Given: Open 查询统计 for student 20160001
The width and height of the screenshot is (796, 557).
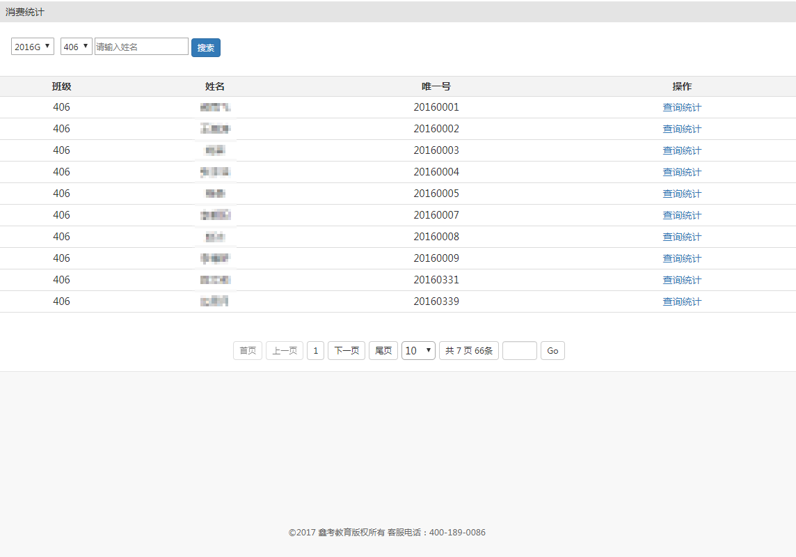Looking at the screenshot, I should [x=681, y=107].
